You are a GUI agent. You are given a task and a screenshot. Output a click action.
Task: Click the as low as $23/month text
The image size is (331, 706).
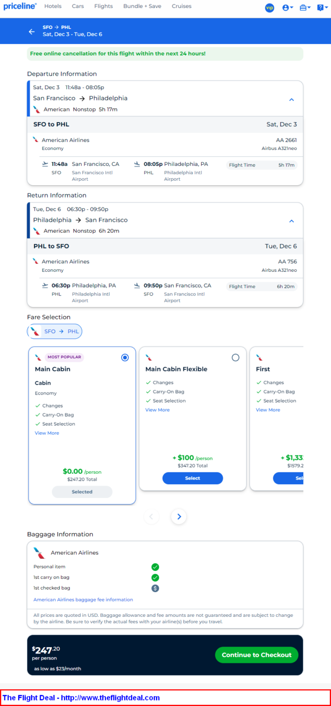coord(57,669)
